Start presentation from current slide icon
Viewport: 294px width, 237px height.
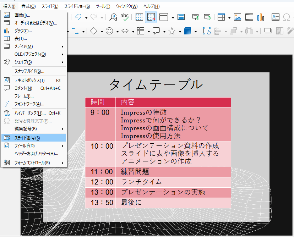click(x=207, y=17)
